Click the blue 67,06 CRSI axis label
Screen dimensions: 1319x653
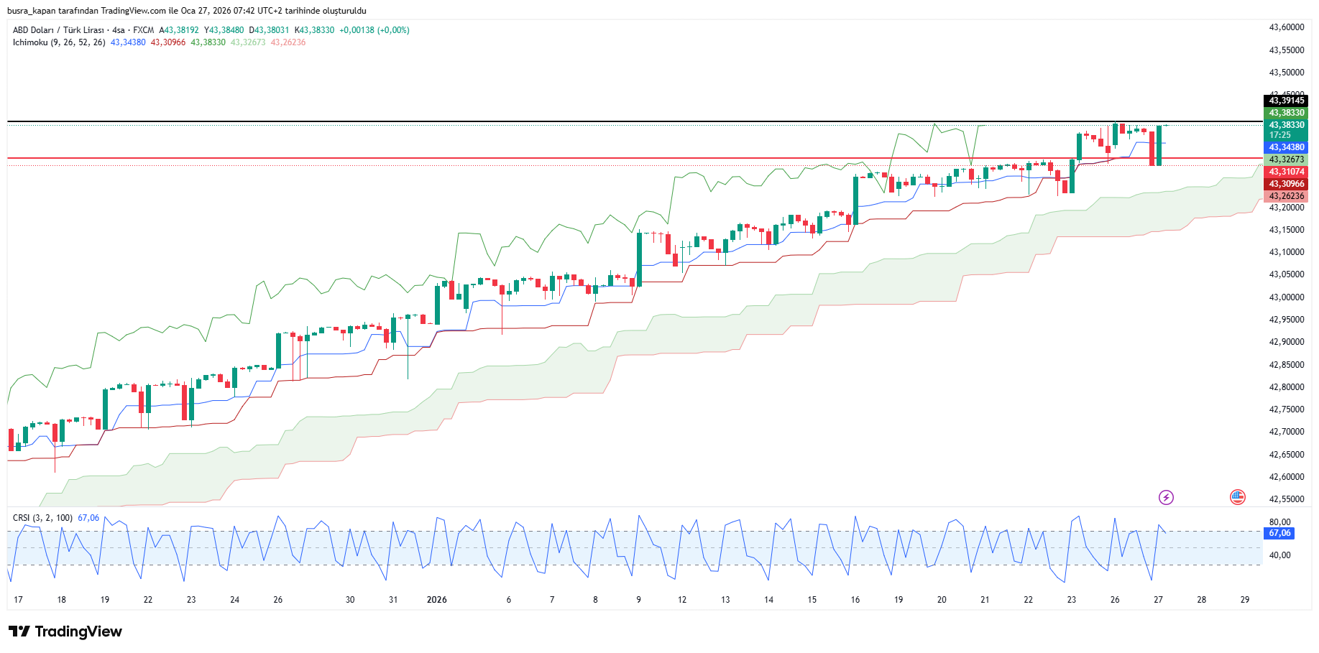(x=1279, y=533)
